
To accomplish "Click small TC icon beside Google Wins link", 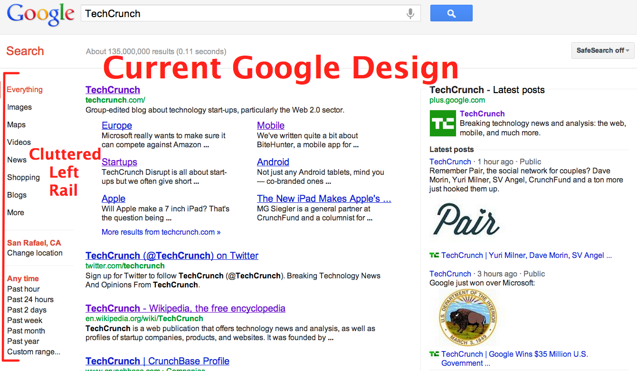I will tap(434, 354).
